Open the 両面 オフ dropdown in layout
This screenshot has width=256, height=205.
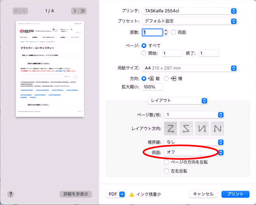pyautogui.click(x=194, y=152)
